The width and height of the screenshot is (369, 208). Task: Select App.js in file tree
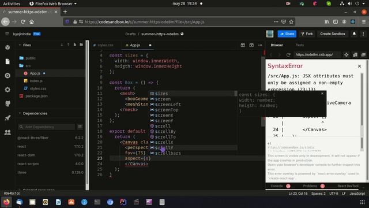point(35,73)
